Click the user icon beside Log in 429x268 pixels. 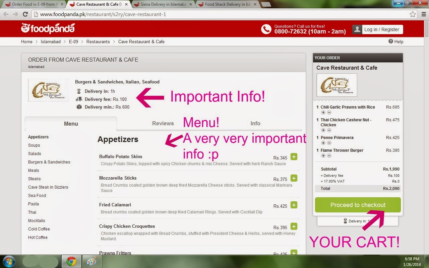(357, 29)
